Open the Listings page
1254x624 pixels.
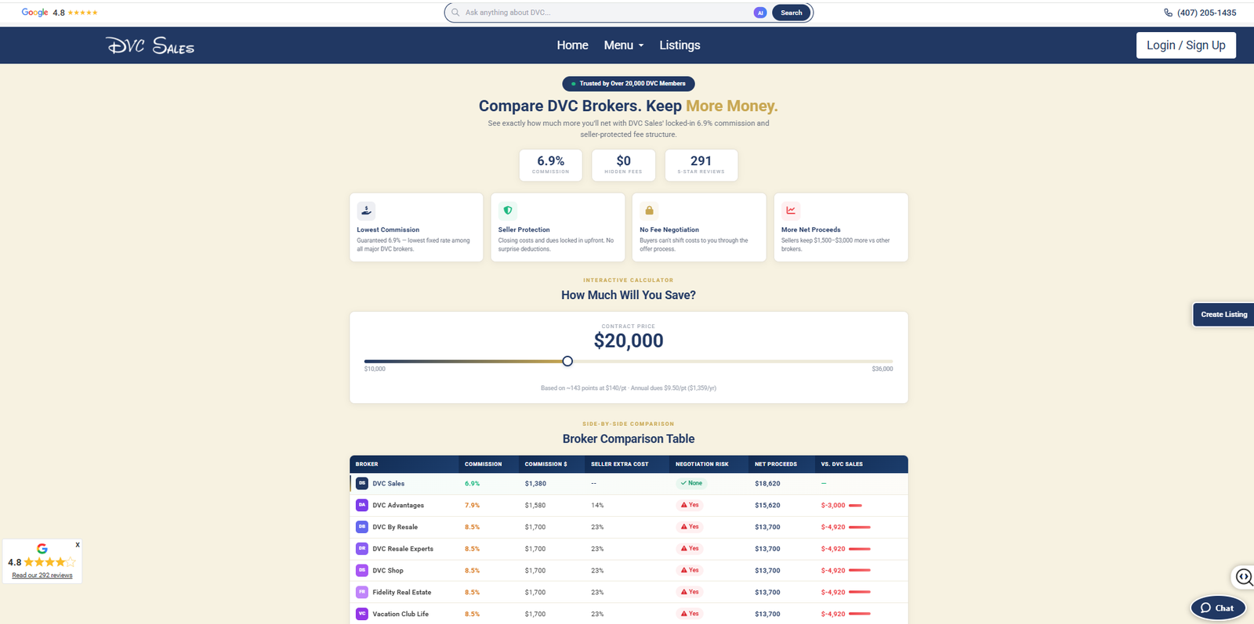click(x=680, y=45)
